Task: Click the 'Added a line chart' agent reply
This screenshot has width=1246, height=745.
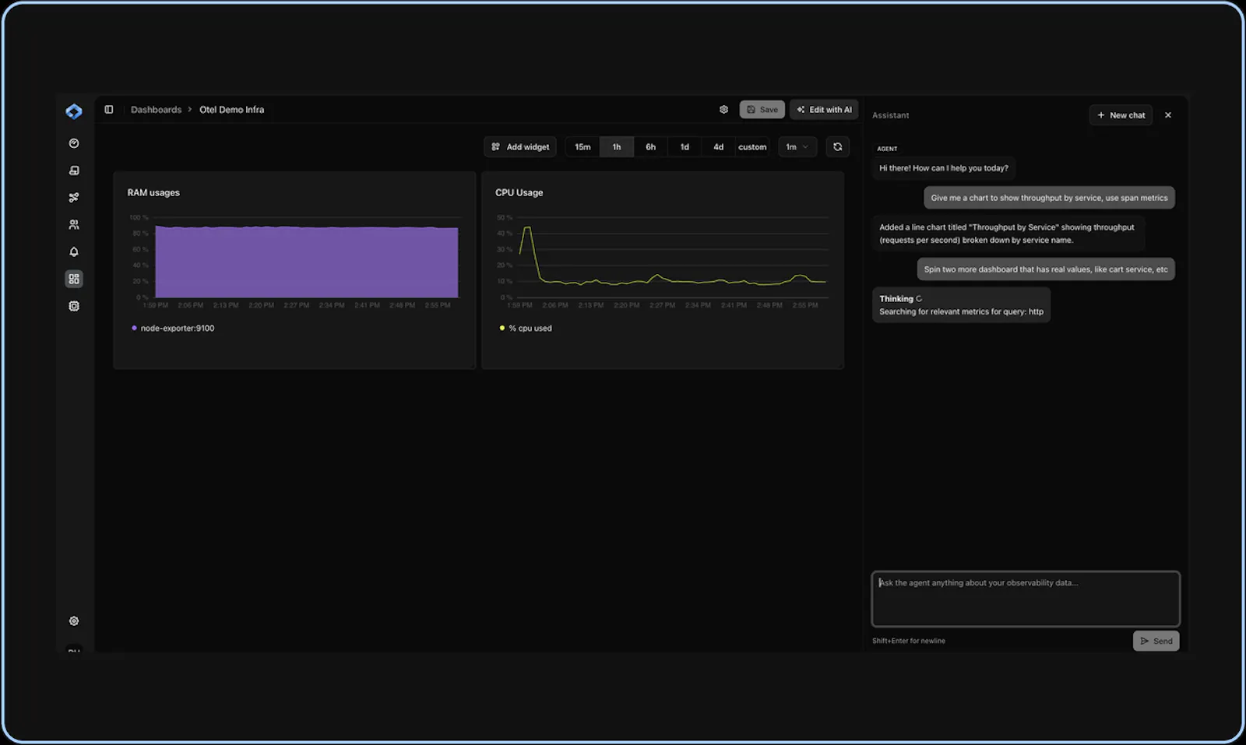Action: pyautogui.click(x=1008, y=234)
